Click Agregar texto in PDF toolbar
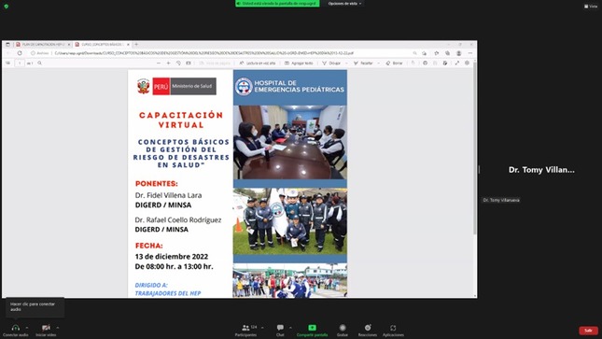Image resolution: width=602 pixels, height=339 pixels. [x=299, y=63]
